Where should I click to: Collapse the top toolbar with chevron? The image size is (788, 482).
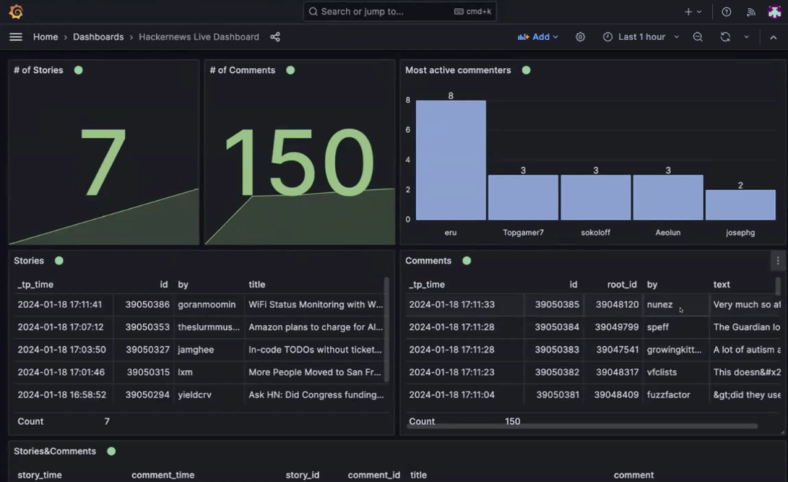773,37
